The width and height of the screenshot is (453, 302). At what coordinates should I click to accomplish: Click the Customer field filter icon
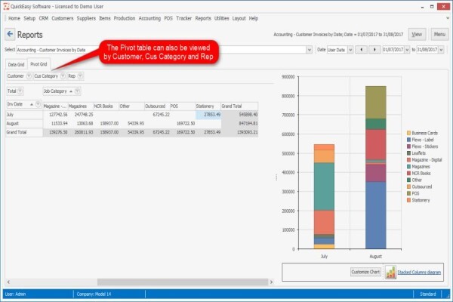[29, 76]
